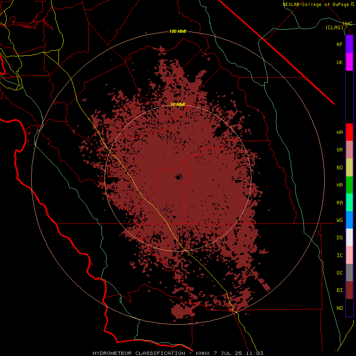Click the "11:03" timestamp
Viewport: 356px width, 356px height.
[255, 353]
